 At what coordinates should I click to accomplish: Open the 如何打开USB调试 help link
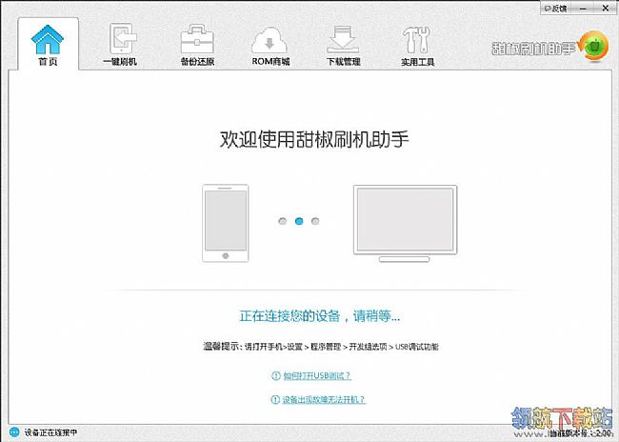[x=317, y=375]
